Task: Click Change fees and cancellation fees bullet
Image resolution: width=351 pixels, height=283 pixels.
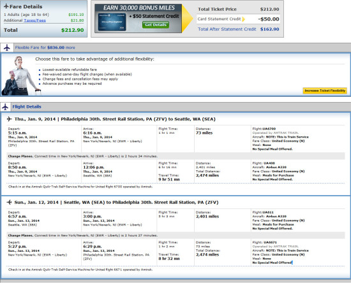Action: click(80, 79)
